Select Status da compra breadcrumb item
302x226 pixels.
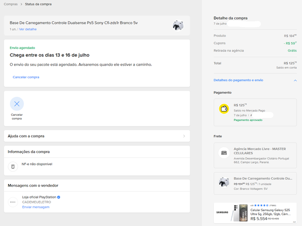click(38, 4)
